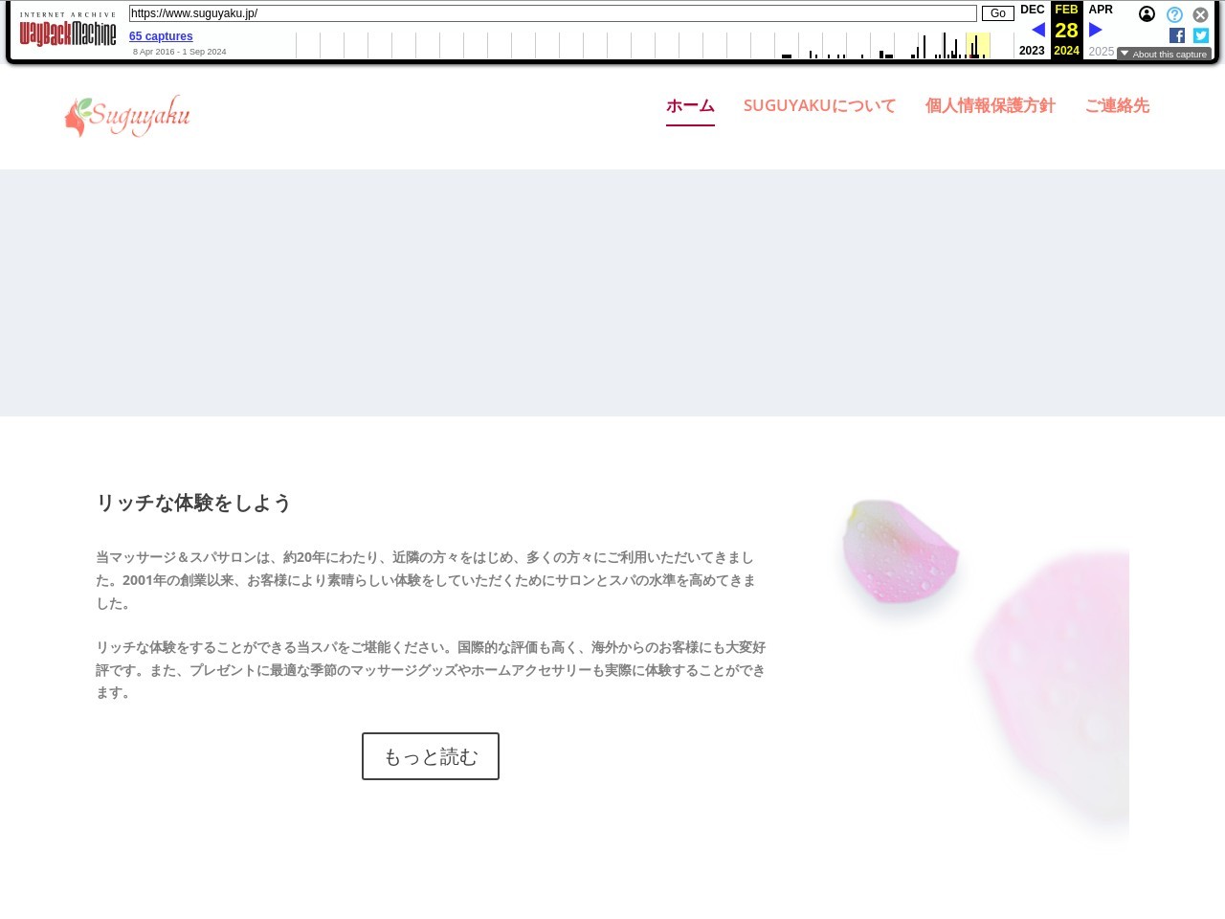Jump to APR capture month

1101,10
